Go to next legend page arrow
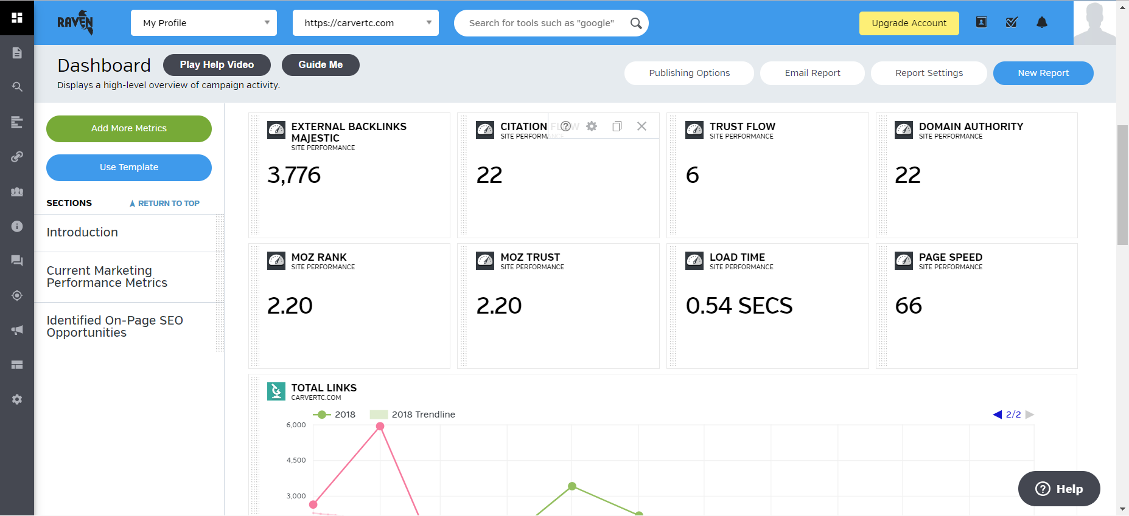 [1030, 415]
